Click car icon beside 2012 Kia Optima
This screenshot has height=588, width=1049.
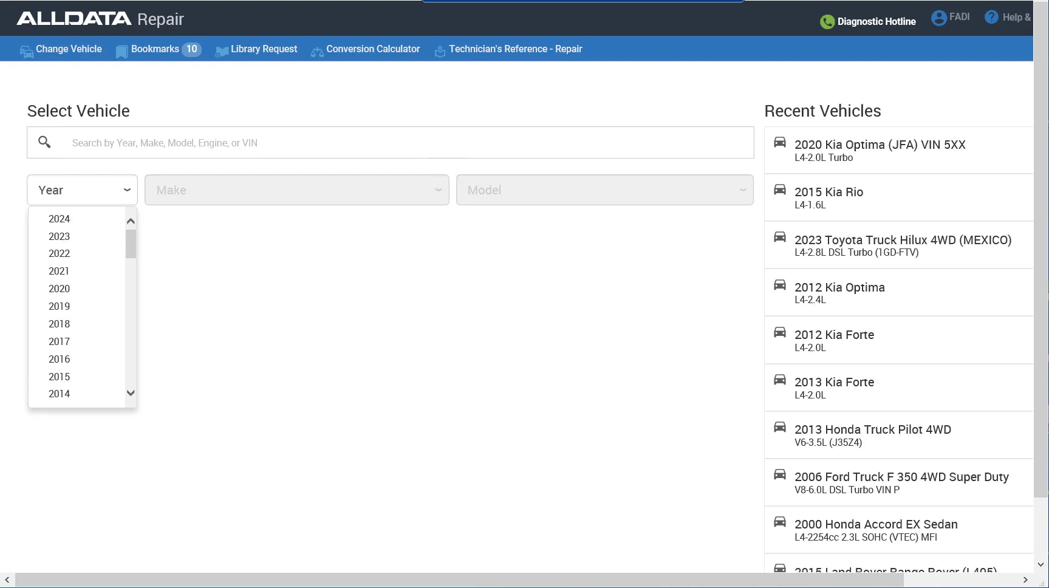pos(780,285)
